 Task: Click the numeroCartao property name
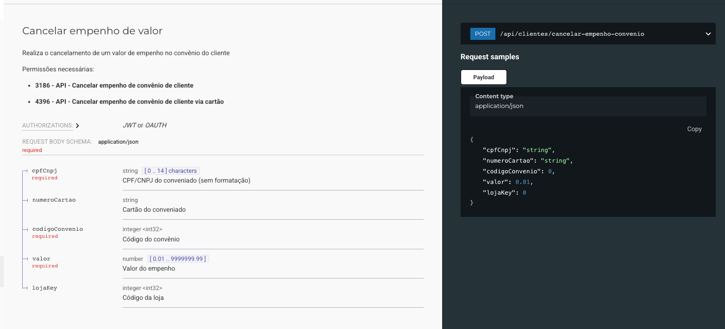click(x=54, y=200)
